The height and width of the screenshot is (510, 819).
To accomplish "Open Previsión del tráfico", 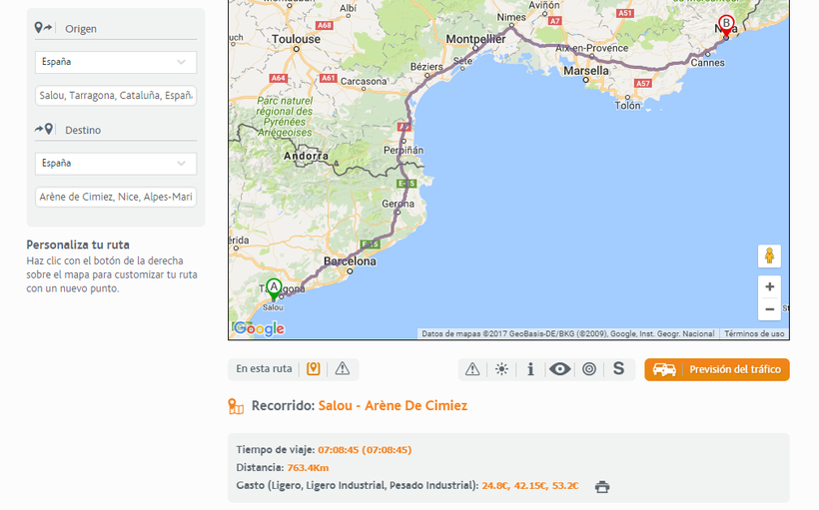I will [x=717, y=369].
